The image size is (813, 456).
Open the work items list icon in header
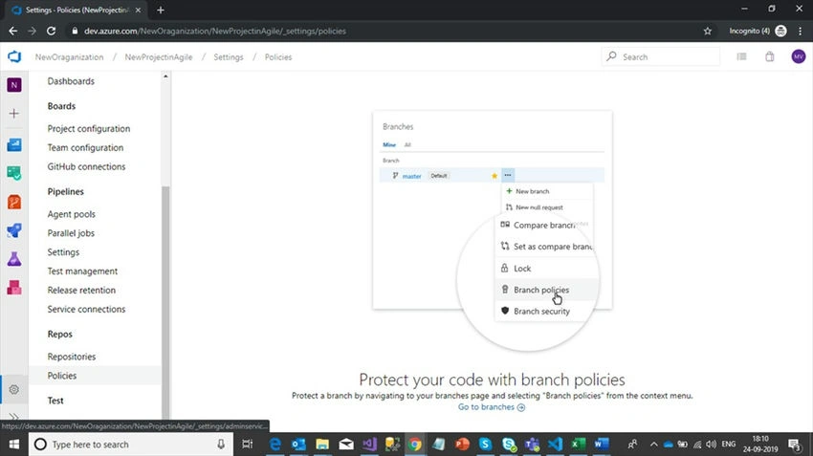(x=741, y=56)
